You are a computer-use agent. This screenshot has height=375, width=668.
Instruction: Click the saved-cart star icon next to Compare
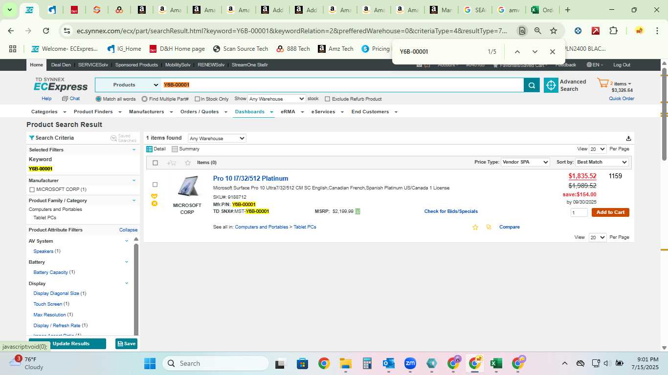click(489, 227)
